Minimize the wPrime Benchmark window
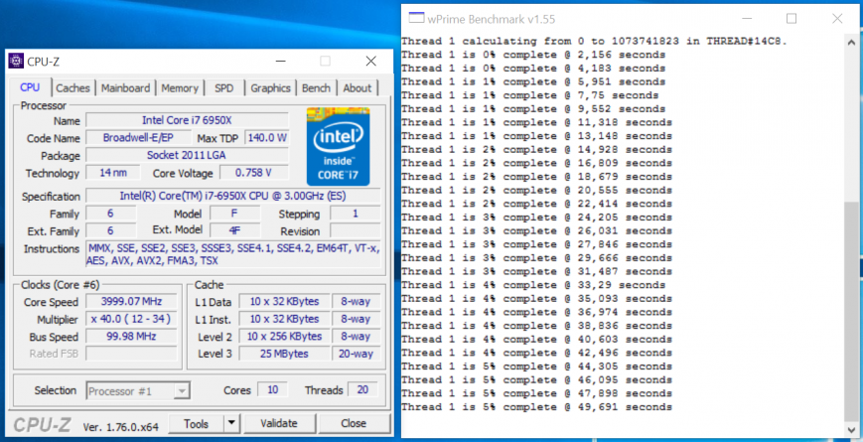 (x=747, y=19)
